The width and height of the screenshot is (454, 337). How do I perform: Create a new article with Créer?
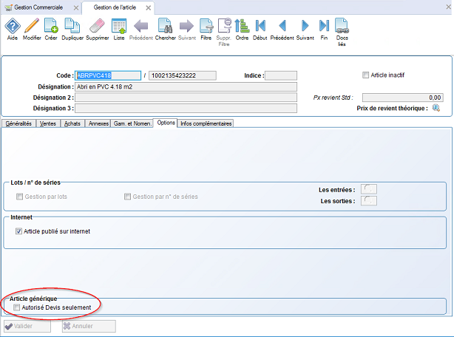51,27
